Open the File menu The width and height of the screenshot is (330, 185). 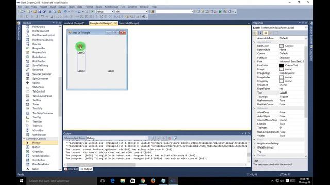[20, 7]
